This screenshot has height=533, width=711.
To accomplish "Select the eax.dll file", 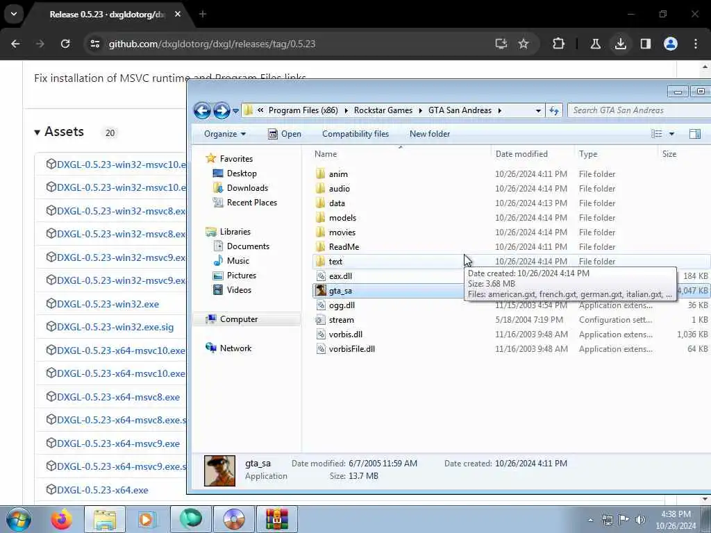I will [x=334, y=276].
